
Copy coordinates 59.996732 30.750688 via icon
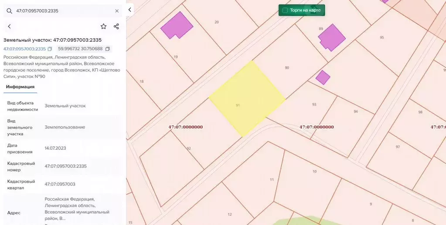[x=108, y=49]
